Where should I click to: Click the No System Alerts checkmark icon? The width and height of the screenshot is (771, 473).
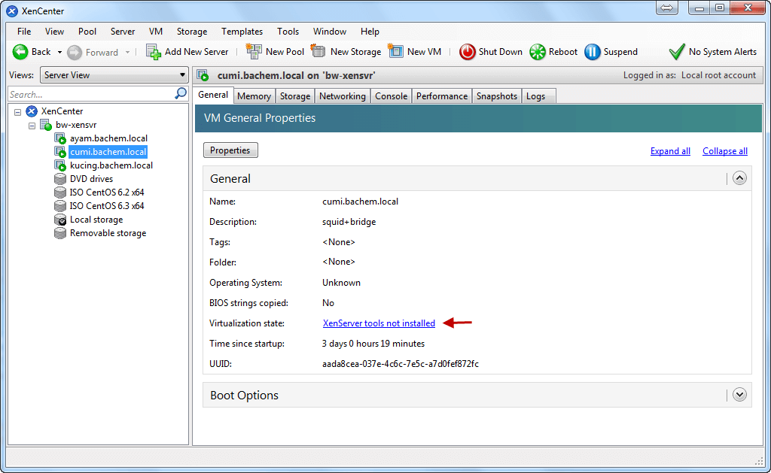click(x=677, y=52)
